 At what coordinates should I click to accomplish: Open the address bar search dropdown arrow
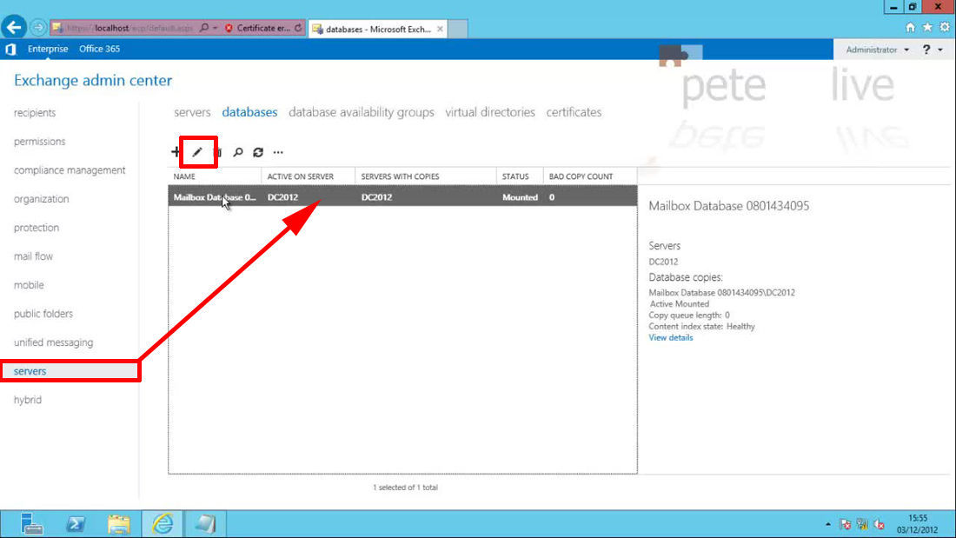tap(216, 28)
